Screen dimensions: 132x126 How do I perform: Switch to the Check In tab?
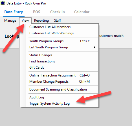pyautogui.click(x=58, y=12)
